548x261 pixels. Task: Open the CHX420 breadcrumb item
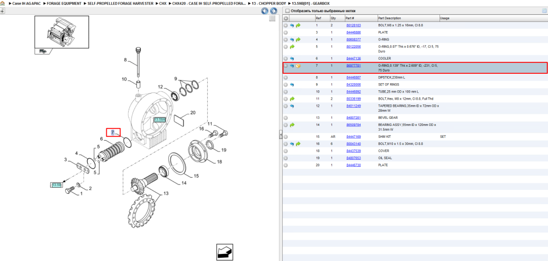pyautogui.click(x=208, y=3)
